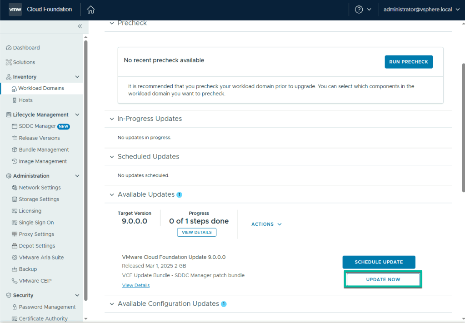Image resolution: width=465 pixels, height=323 pixels.
Task: Click the VMware logo icon
Action: pyautogui.click(x=15, y=10)
